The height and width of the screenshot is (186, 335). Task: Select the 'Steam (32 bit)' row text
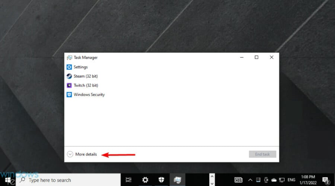point(86,76)
